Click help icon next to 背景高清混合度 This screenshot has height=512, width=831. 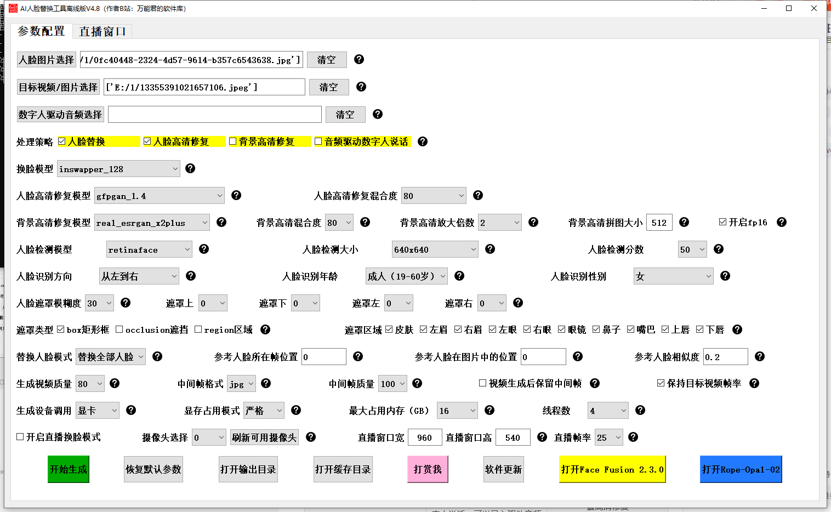coord(365,222)
